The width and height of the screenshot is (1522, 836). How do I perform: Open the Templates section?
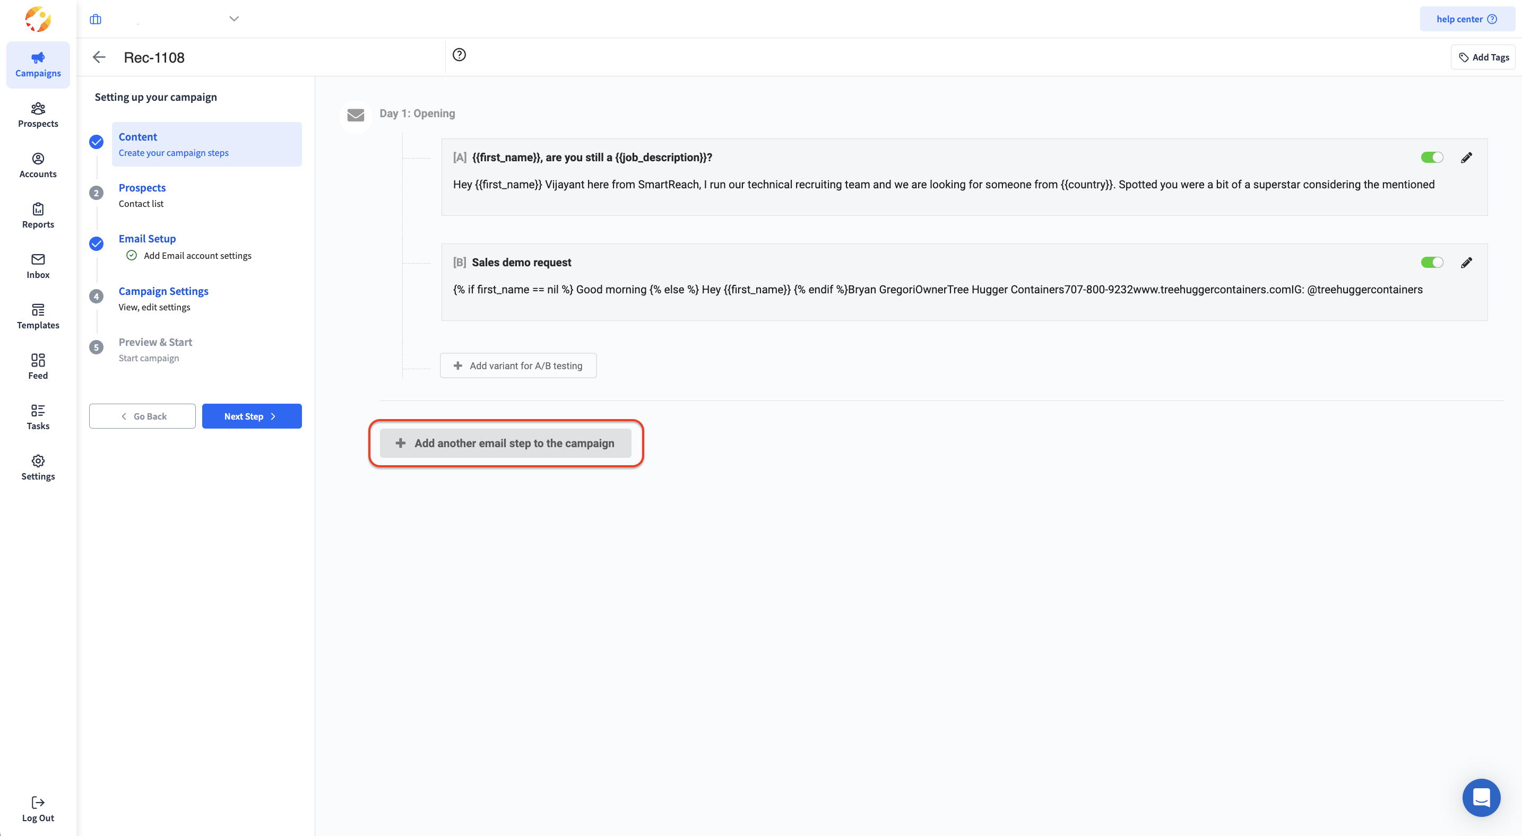pos(38,316)
